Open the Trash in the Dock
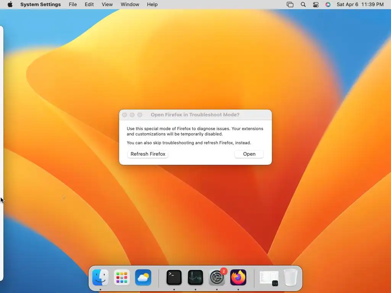 point(291,277)
